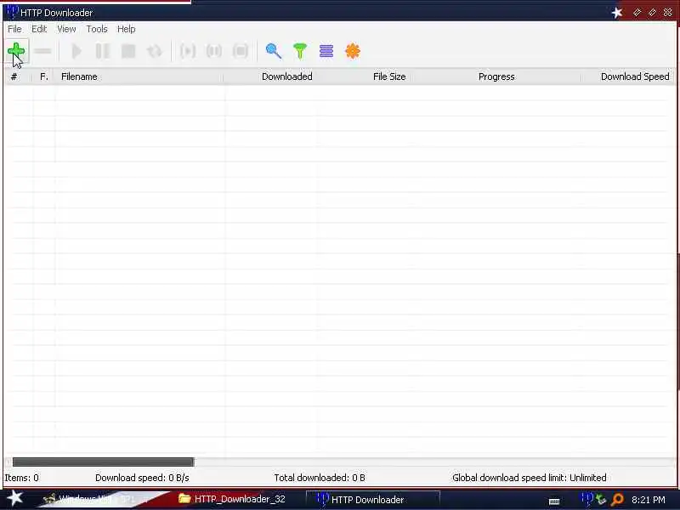Screen dimensions: 680x510
Task: Click the HTTP Downloader taskbar button
Action: [x=373, y=500]
